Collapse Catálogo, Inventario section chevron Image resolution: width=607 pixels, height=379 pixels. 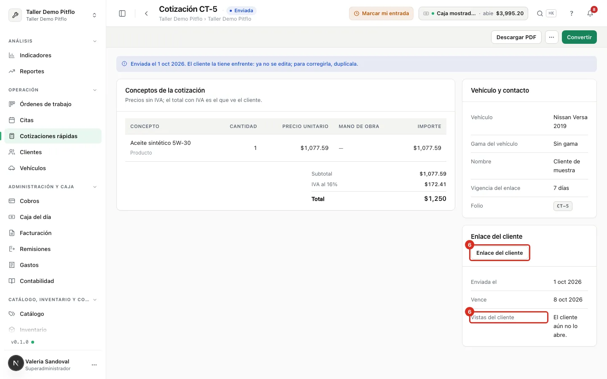pyautogui.click(x=95, y=300)
